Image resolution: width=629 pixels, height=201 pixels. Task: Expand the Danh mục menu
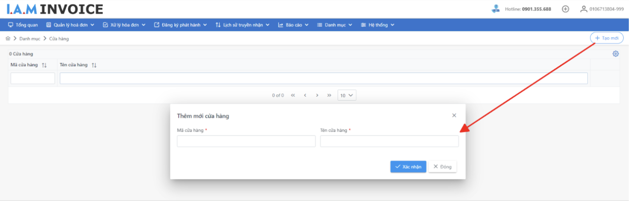coord(335,25)
